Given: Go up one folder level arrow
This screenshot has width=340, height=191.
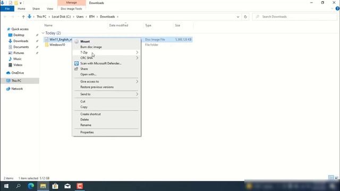Looking at the screenshot, I should pos(23,16).
